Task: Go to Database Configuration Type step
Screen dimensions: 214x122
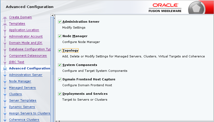Action: [30, 49]
